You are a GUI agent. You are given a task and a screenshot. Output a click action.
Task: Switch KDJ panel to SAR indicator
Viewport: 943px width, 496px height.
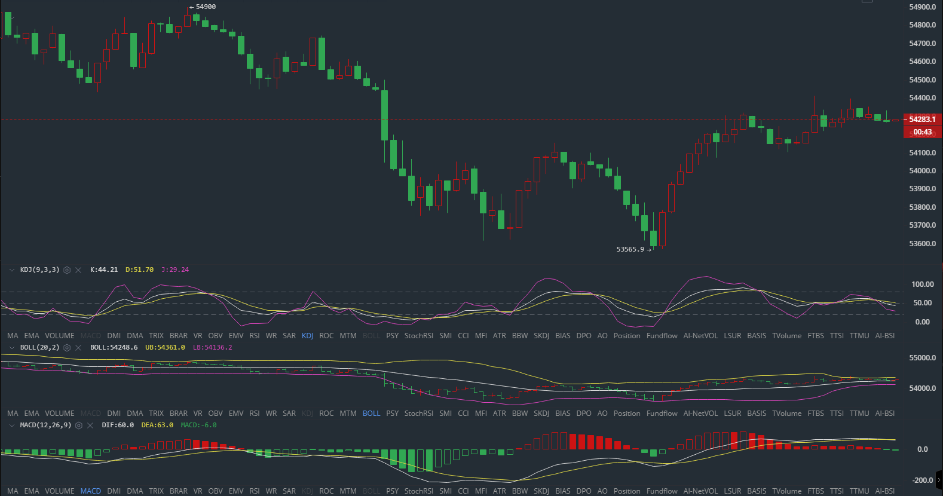pyautogui.click(x=289, y=336)
